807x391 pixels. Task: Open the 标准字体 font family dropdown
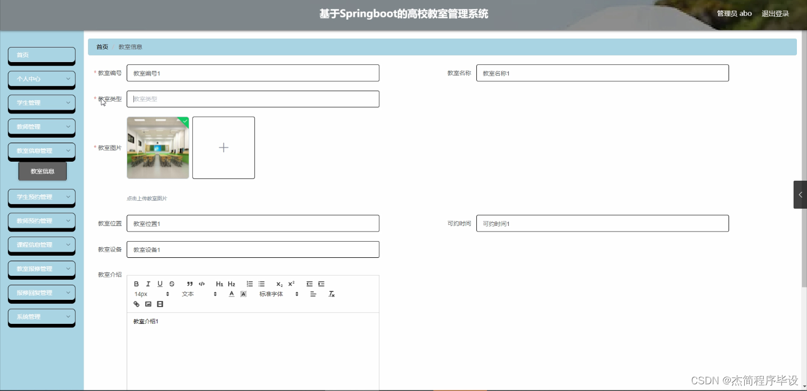275,294
